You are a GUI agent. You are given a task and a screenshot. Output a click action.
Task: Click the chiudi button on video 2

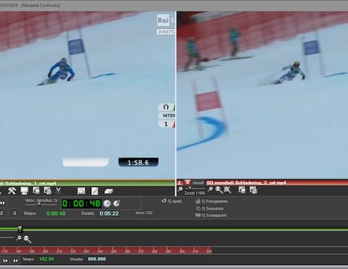click(x=198, y=183)
